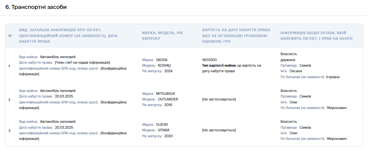Click year value 2020
The width and height of the screenshot is (368, 153).
point(168,136)
